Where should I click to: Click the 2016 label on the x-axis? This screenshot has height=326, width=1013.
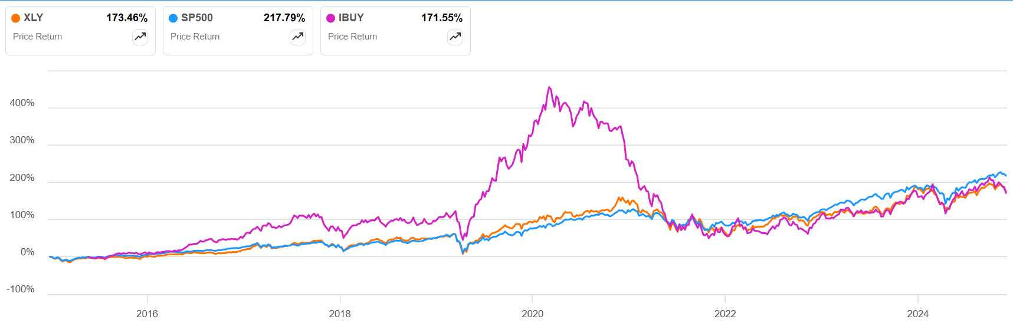147,314
